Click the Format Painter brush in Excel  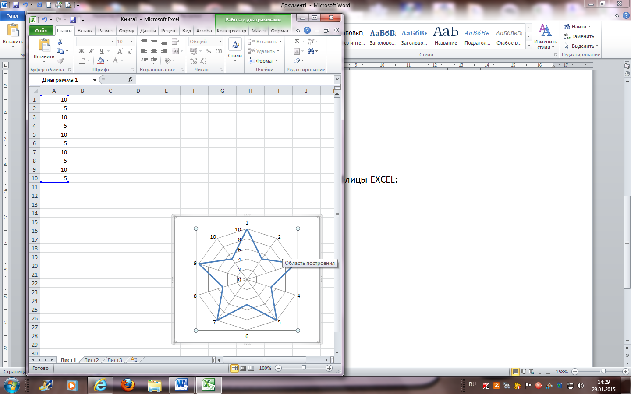coord(60,61)
